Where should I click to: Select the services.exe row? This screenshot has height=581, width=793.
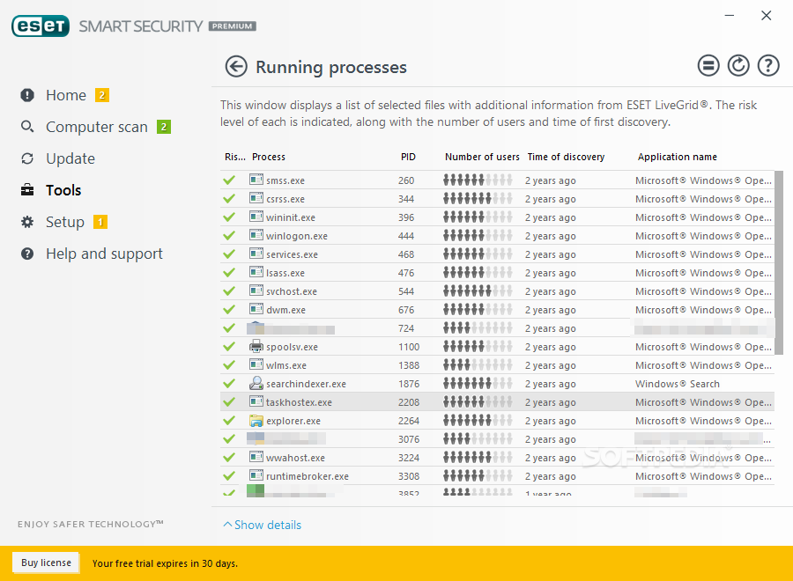point(497,254)
